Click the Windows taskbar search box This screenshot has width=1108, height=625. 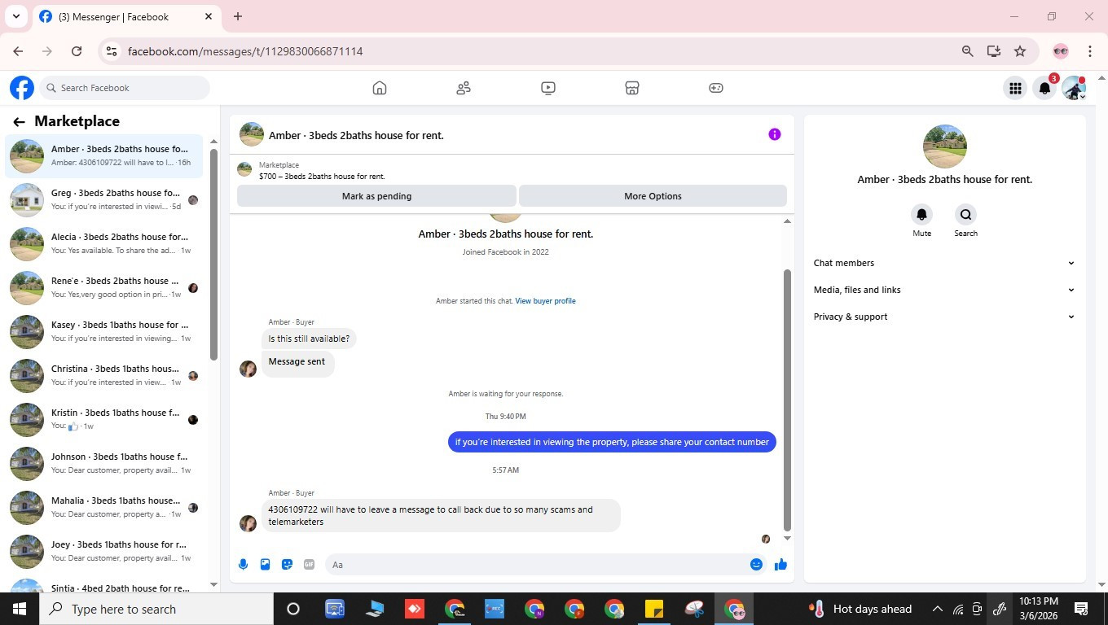(156, 609)
